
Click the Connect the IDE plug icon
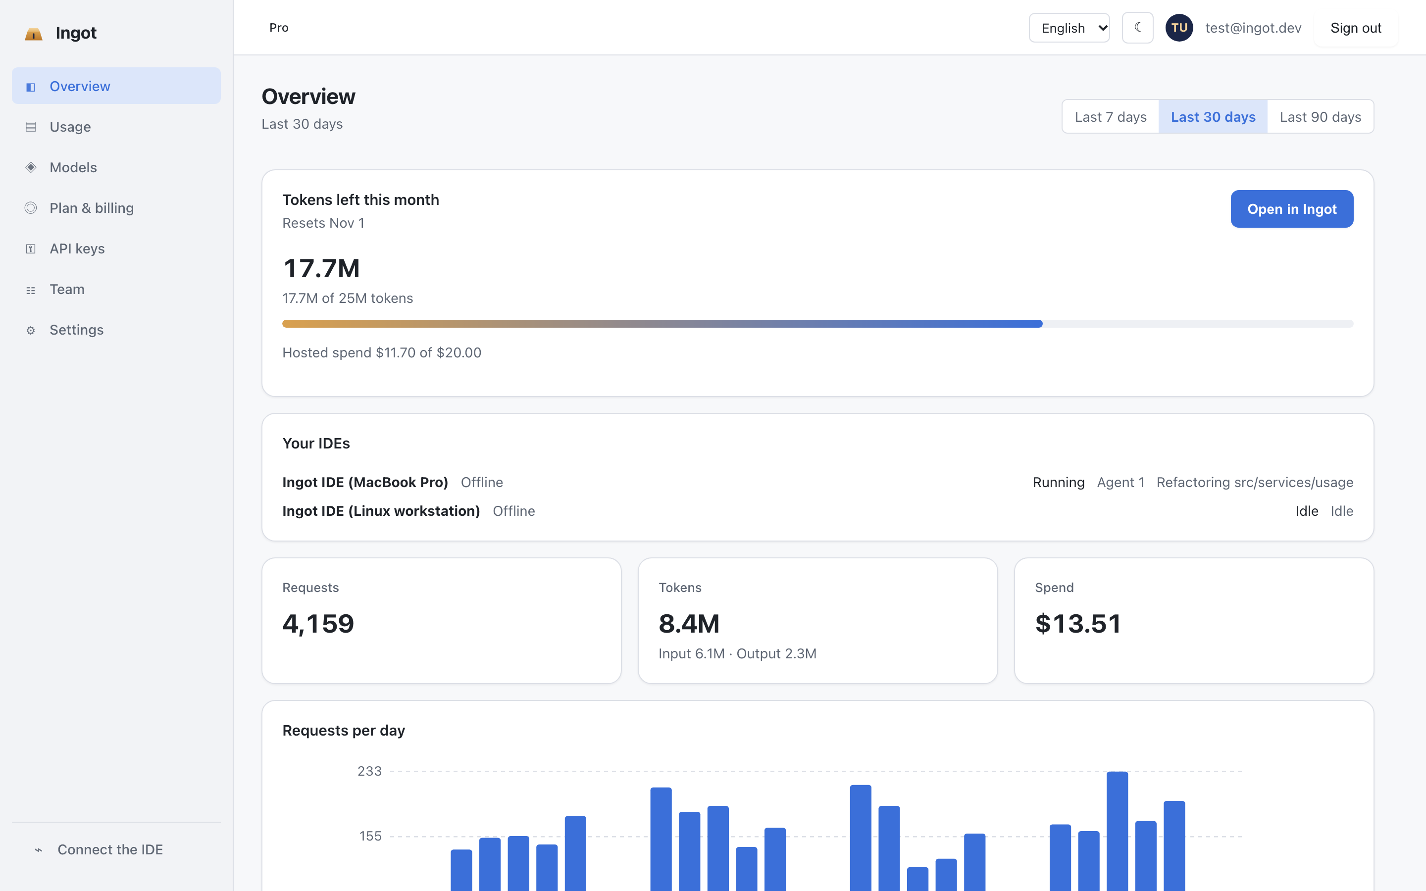tap(38, 850)
